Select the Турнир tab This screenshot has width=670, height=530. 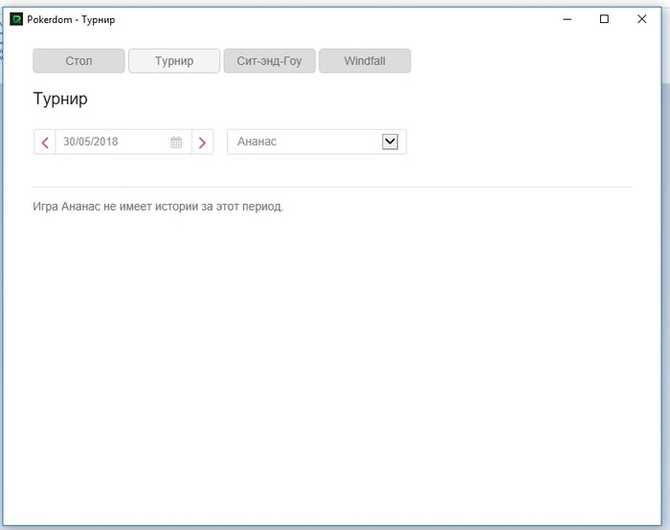click(x=174, y=60)
